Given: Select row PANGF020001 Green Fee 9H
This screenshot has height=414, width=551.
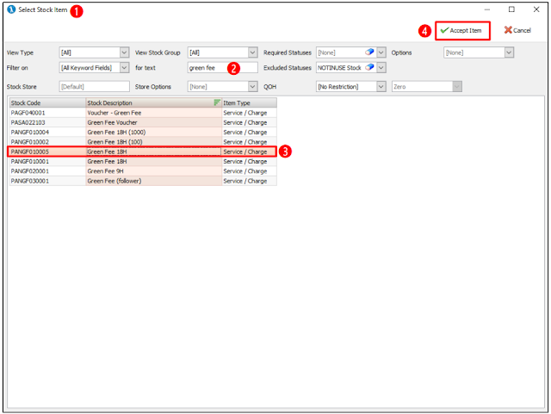Looking at the screenshot, I should pyautogui.click(x=143, y=171).
